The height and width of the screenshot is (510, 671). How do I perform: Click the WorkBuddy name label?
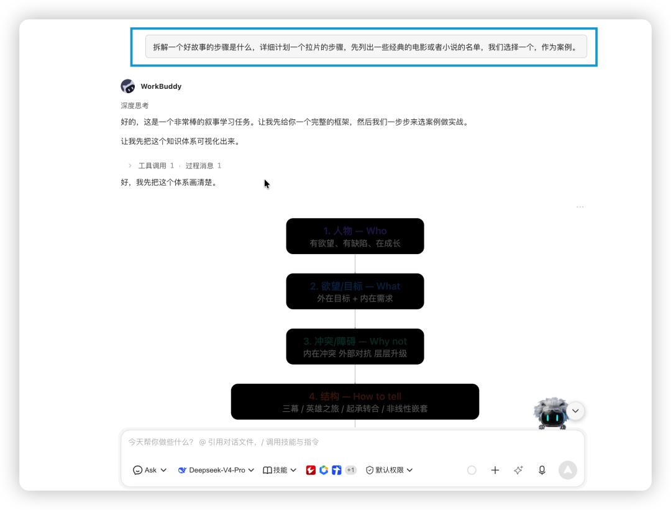point(161,86)
